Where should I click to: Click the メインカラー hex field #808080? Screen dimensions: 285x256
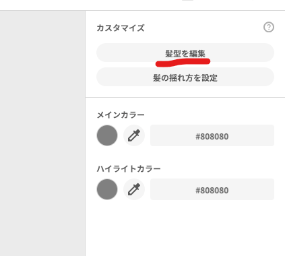pyautogui.click(x=212, y=135)
